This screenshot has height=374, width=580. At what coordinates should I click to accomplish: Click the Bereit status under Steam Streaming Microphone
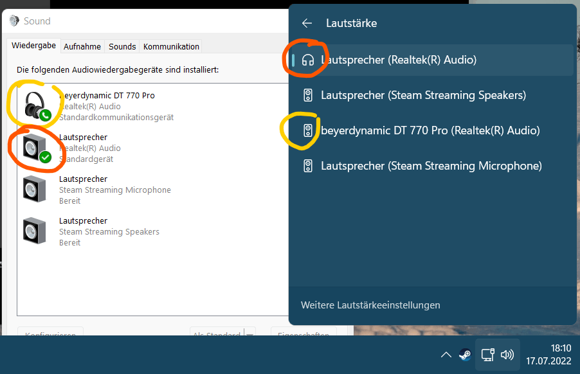[69, 201]
